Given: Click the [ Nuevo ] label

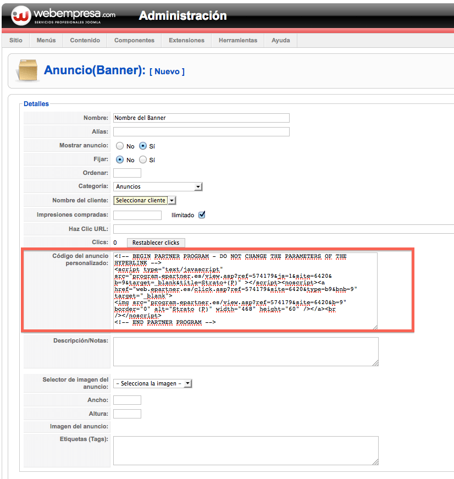Looking at the screenshot, I should coord(167,71).
